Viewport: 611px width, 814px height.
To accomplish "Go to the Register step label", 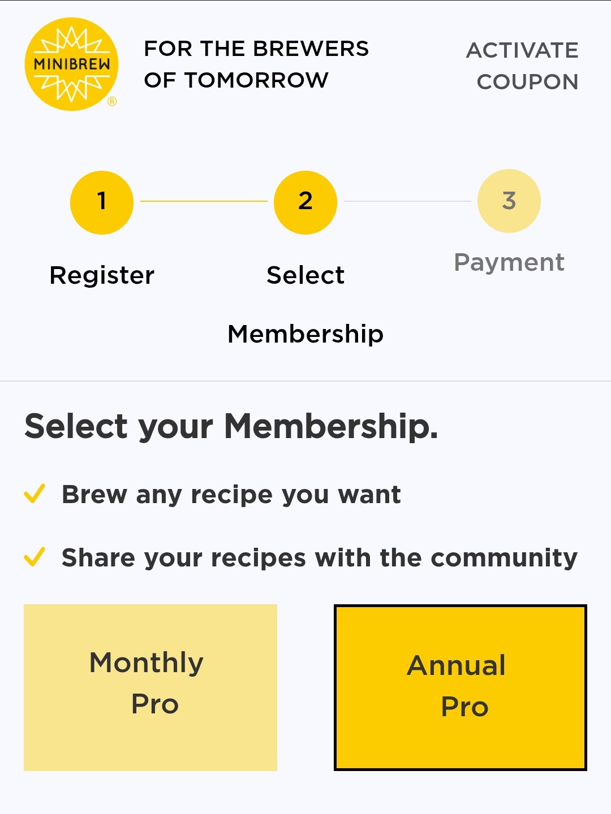I will pos(102,275).
